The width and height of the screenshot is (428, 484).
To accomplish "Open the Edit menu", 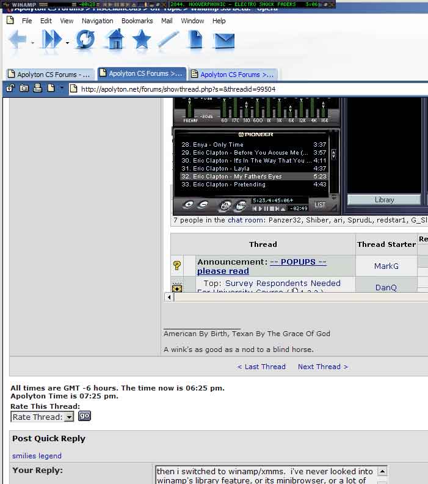I will pyautogui.click(x=46, y=21).
